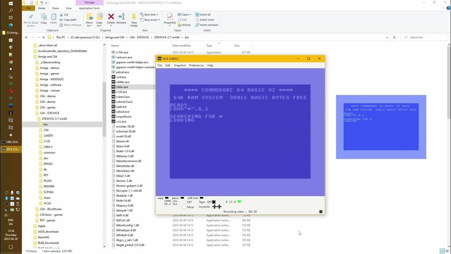Select libFLAC.dll in the file list
Viewport: 451px width, 254px height.
coord(123,220)
